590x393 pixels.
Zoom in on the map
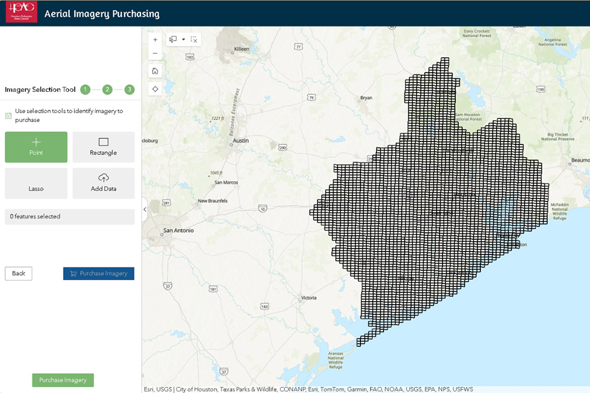pyautogui.click(x=155, y=39)
